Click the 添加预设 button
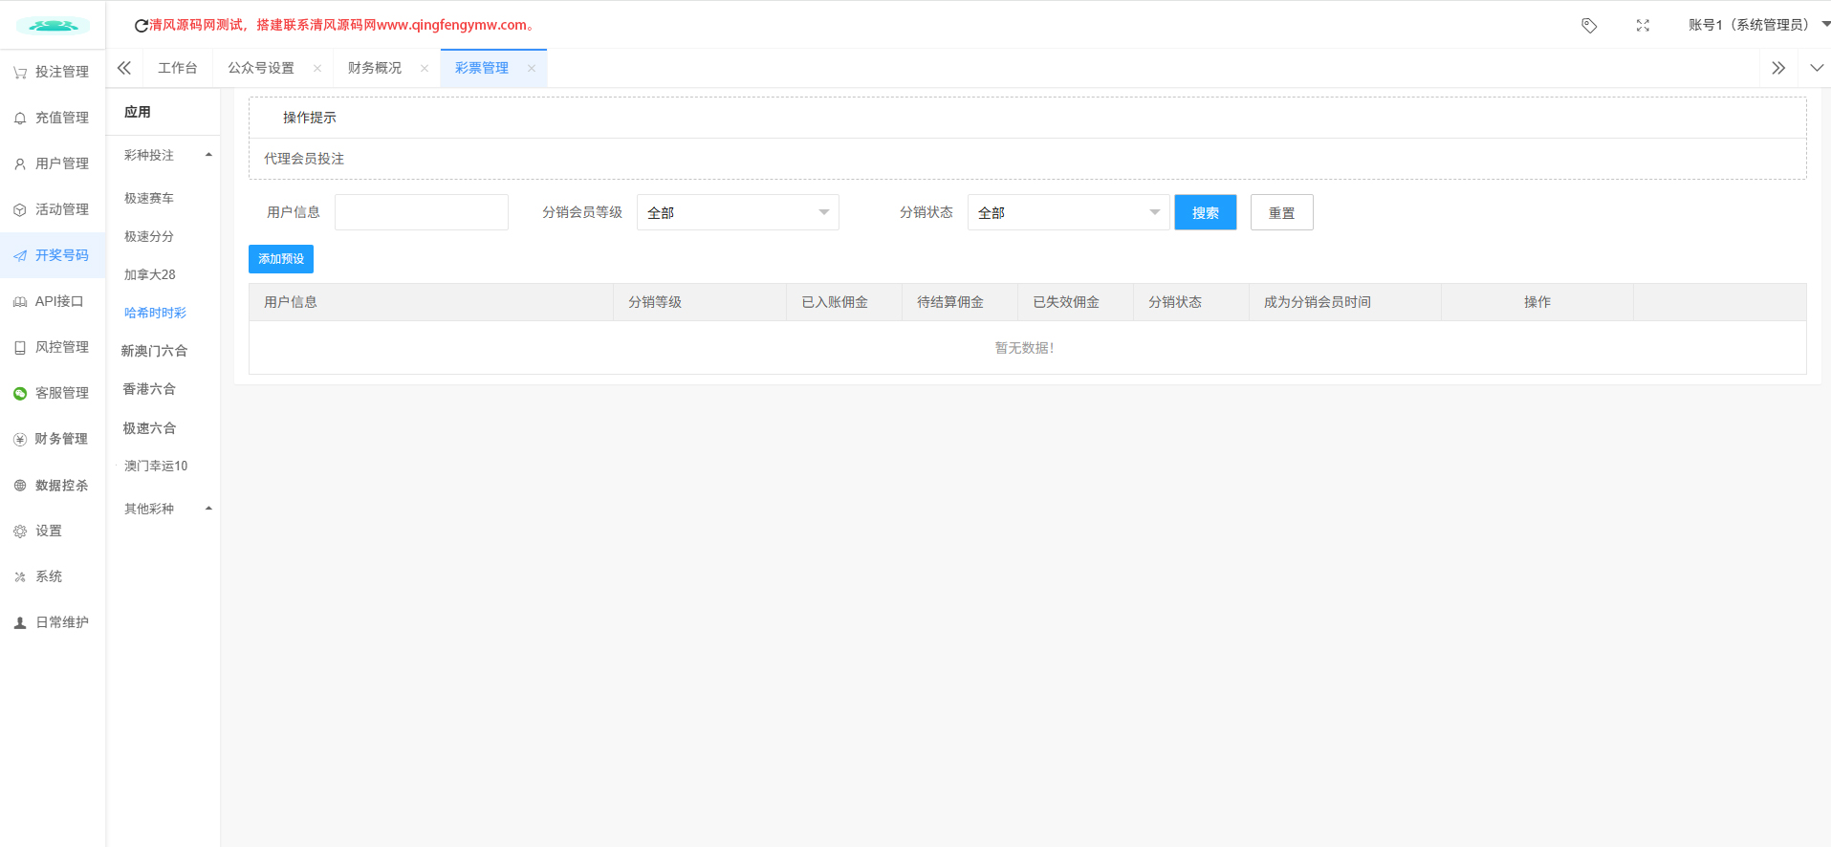The width and height of the screenshot is (1831, 847). pyautogui.click(x=281, y=259)
